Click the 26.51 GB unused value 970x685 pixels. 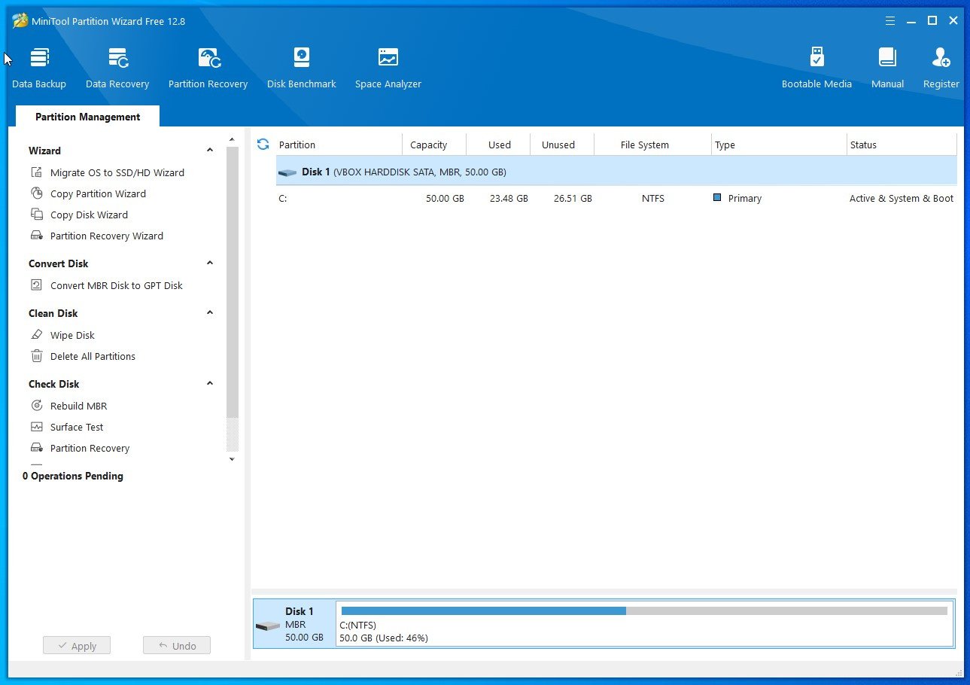click(x=573, y=199)
